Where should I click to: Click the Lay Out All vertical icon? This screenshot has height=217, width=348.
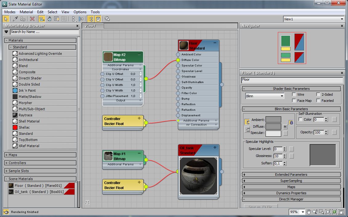pos(73,19)
